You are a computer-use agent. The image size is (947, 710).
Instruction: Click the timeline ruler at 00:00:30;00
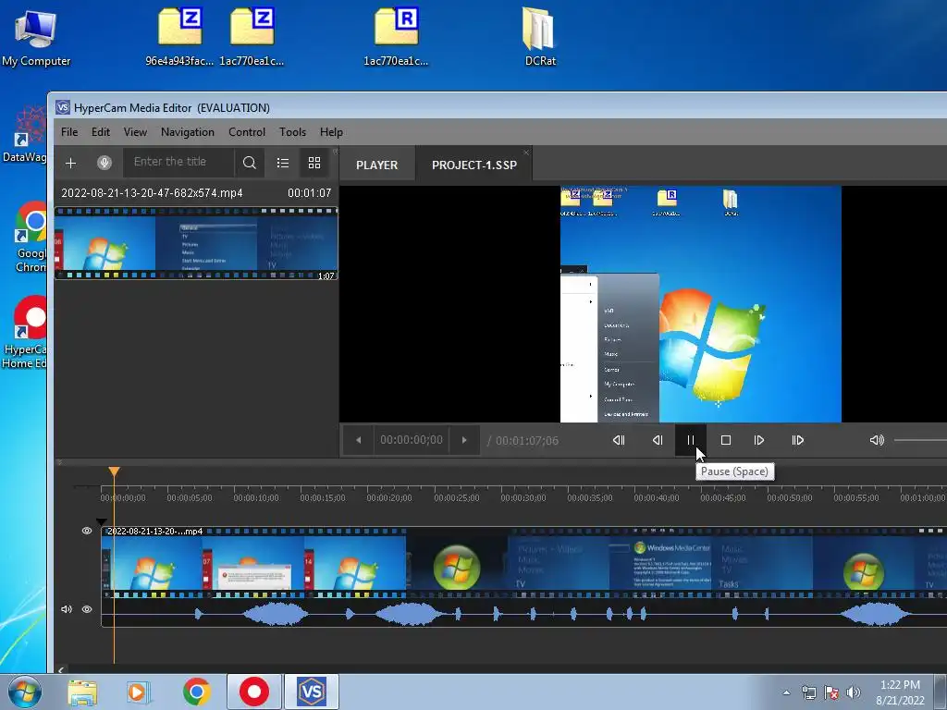pos(523,497)
